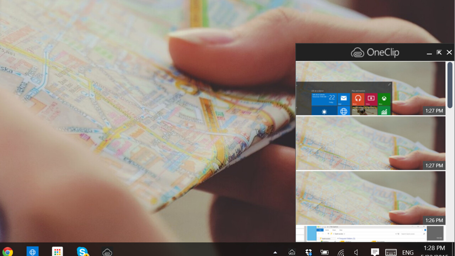Select the File Explorer screenshot clip
This screenshot has width=455, height=256.
click(370, 234)
